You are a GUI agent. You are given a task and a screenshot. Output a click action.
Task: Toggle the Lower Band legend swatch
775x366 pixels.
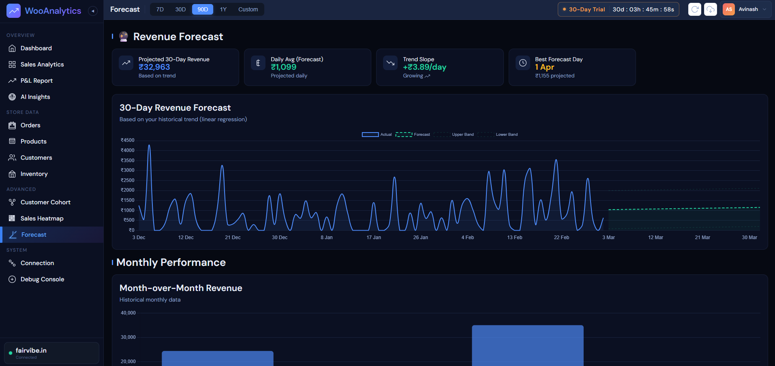pos(486,135)
